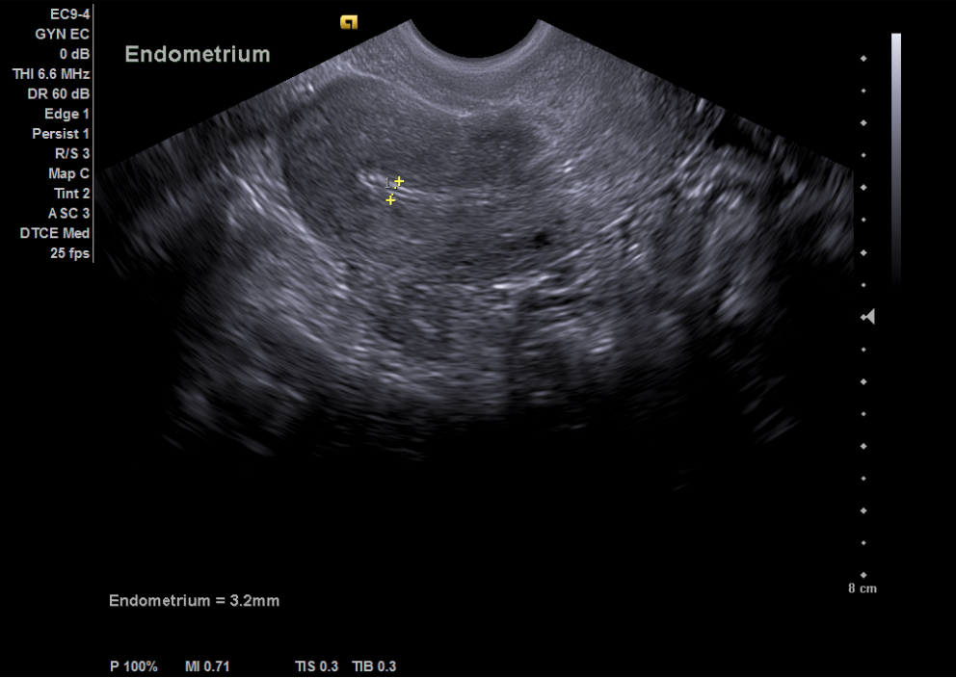Click the yellow probe orientation marker icon

tap(349, 22)
